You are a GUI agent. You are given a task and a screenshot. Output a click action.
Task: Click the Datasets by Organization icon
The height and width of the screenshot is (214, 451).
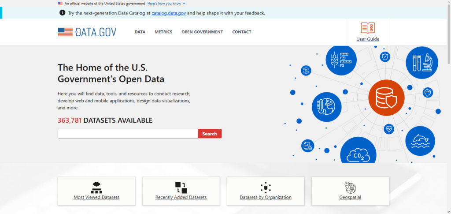(x=266, y=188)
